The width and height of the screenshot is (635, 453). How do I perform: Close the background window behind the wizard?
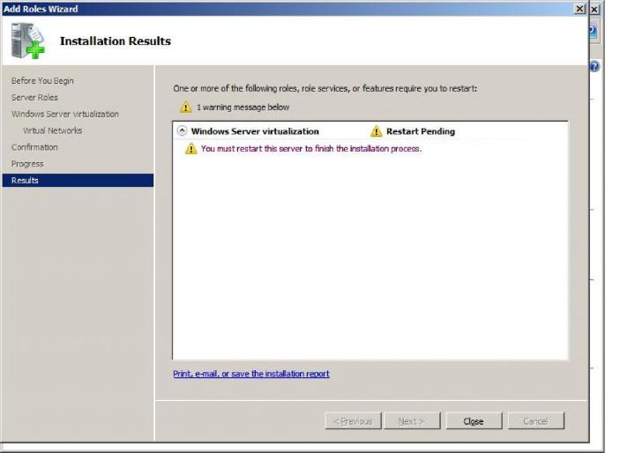coord(594,10)
